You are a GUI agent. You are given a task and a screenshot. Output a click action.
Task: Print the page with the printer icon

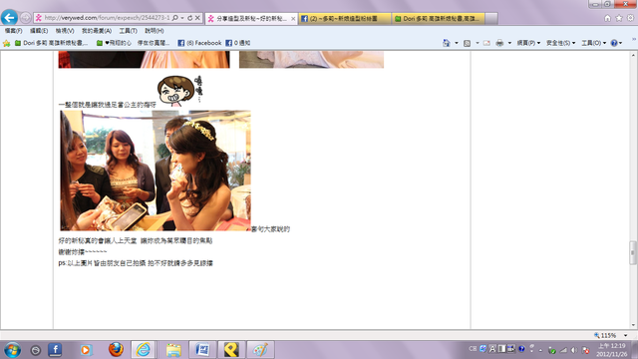[x=499, y=43]
